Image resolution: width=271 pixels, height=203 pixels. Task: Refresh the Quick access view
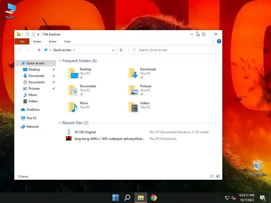[121, 50]
